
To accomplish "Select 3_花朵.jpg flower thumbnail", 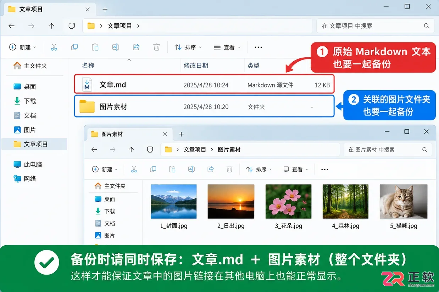I will coord(289,201).
